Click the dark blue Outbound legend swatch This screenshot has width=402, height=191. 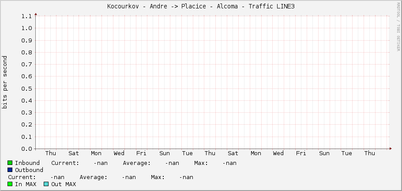click(10, 170)
